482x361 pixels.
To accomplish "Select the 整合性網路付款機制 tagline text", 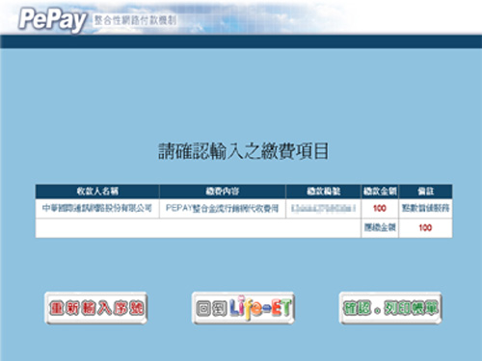I will [135, 20].
